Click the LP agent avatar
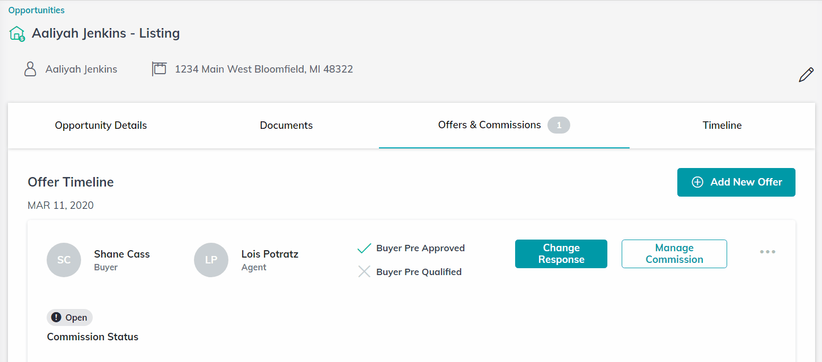This screenshot has width=822, height=362. point(211,260)
